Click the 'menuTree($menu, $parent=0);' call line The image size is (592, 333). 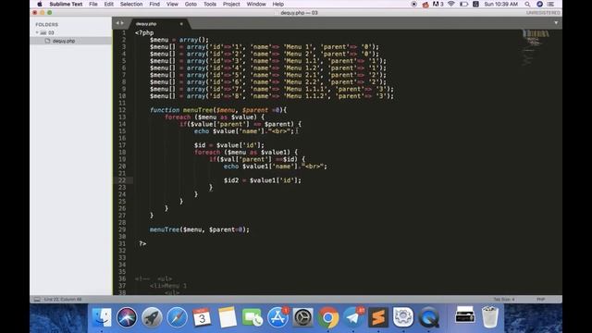200,229
